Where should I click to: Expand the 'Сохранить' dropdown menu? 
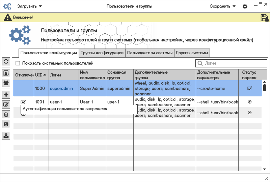tap(222, 6)
